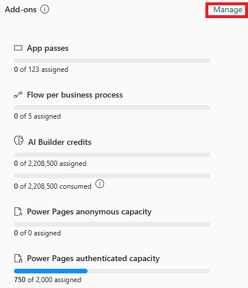Select the Power Pages authenticated capacity heading
The height and width of the screenshot is (288, 248).
click(93, 259)
